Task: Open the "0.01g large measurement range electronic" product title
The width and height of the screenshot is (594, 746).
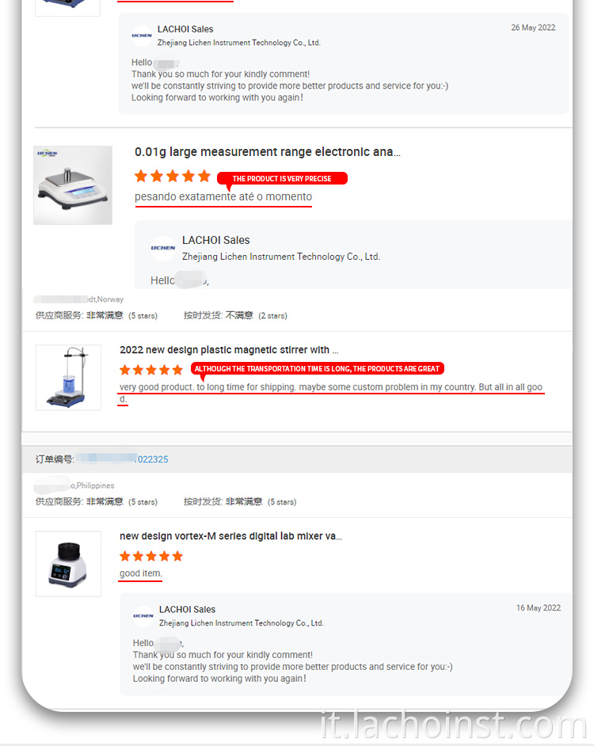Action: click(x=267, y=152)
